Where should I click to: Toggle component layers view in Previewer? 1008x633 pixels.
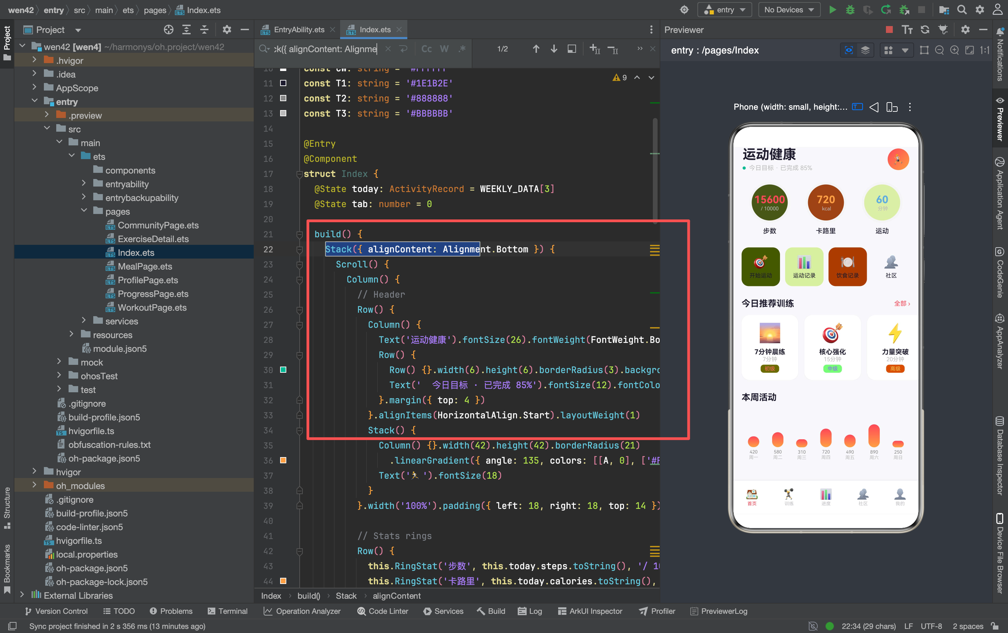pos(865,50)
